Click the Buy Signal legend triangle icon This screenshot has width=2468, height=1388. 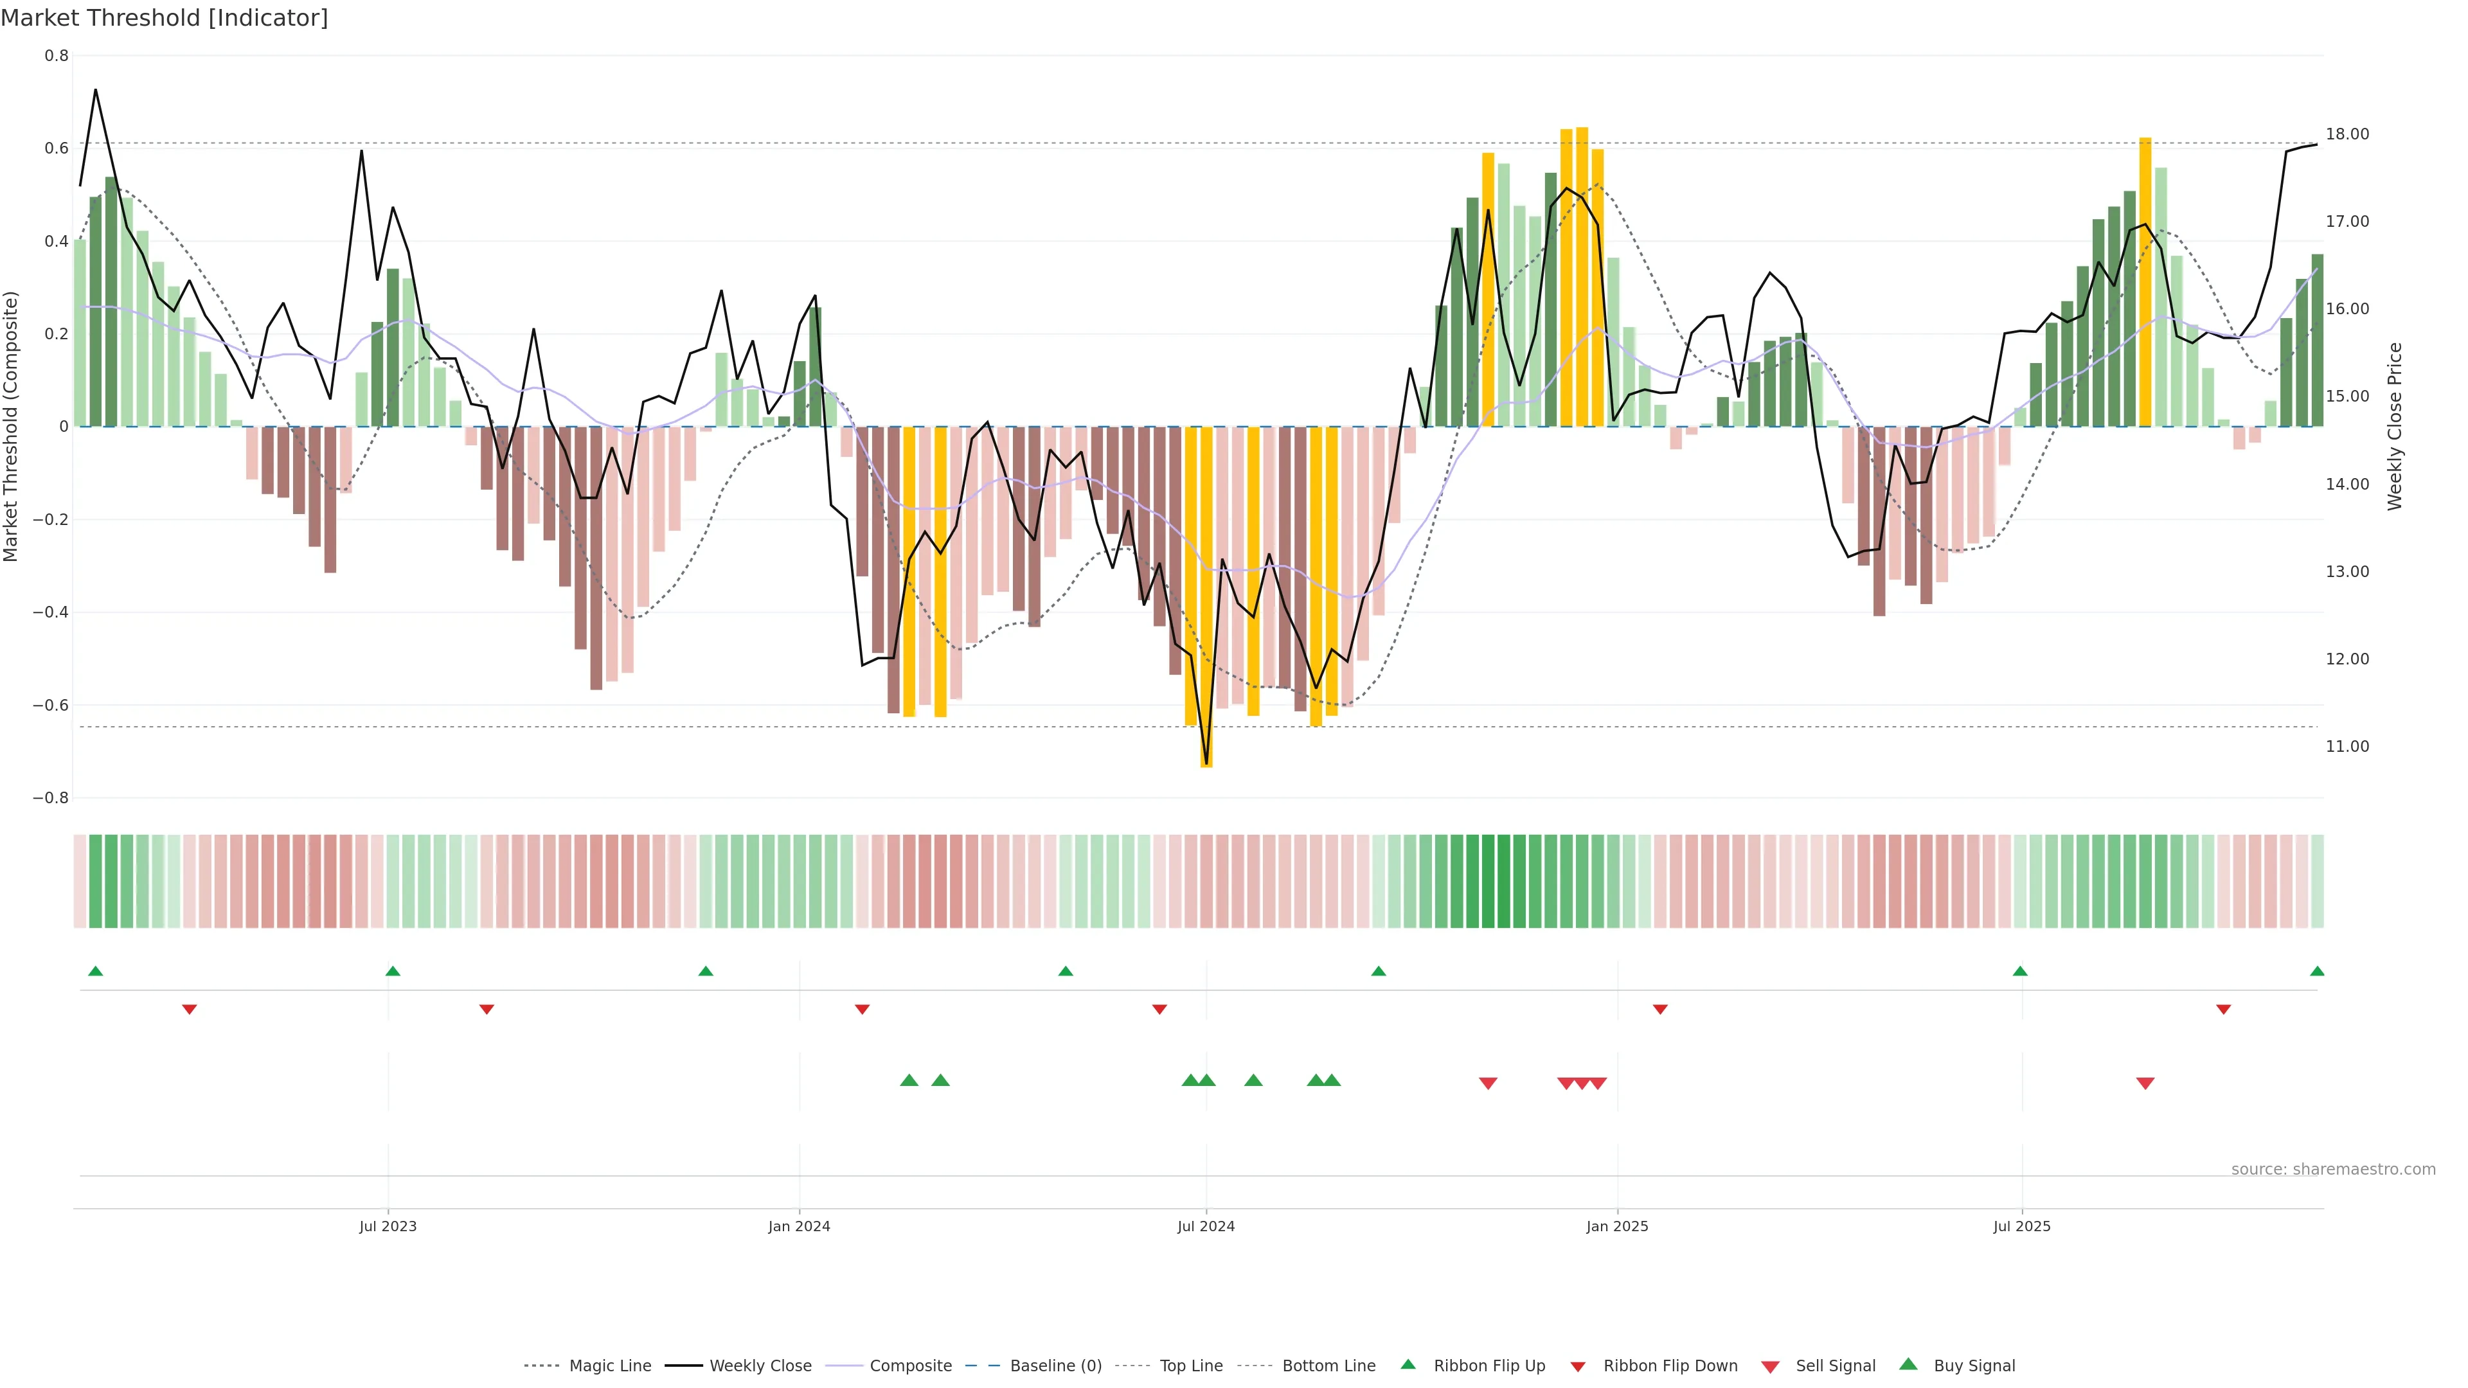1908,1364
